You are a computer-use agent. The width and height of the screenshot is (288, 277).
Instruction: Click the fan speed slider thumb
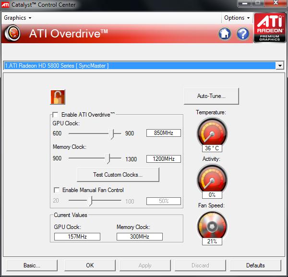89,201
